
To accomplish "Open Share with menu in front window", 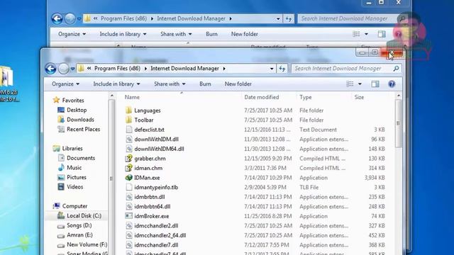I will pos(170,84).
